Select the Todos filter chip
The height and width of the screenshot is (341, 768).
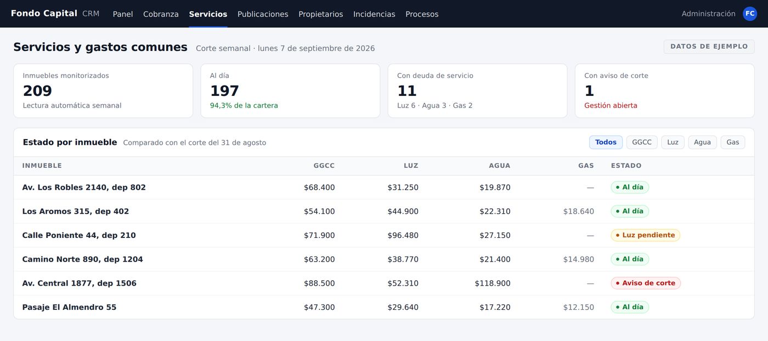pos(606,143)
